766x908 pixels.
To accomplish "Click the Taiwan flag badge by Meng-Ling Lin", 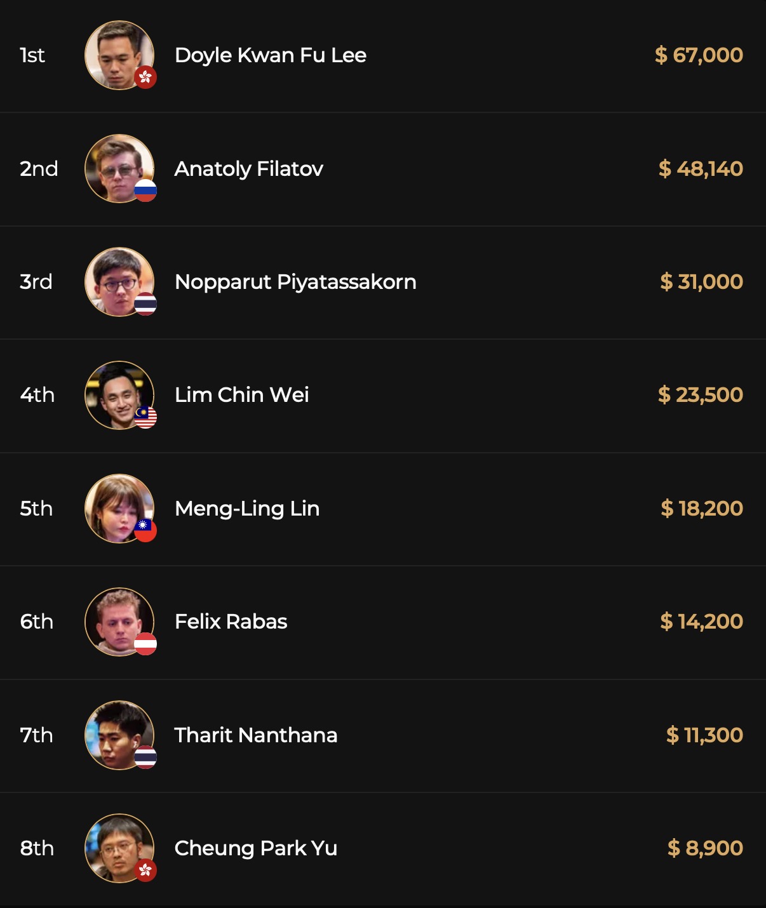I will pyautogui.click(x=145, y=531).
